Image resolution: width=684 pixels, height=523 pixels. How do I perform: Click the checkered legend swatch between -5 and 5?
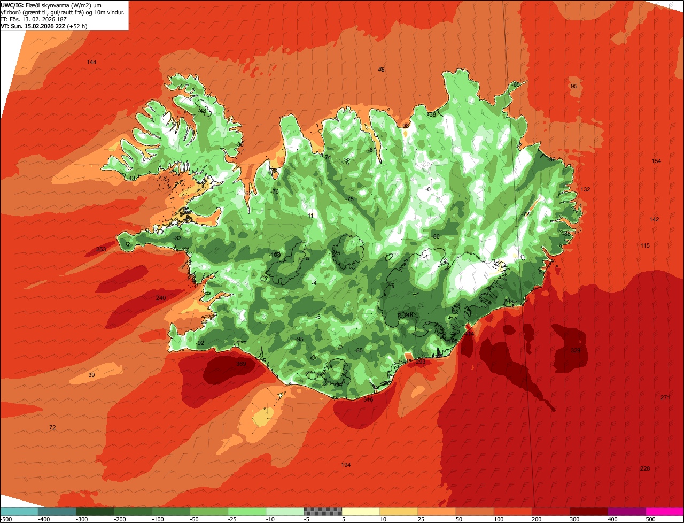click(x=323, y=511)
